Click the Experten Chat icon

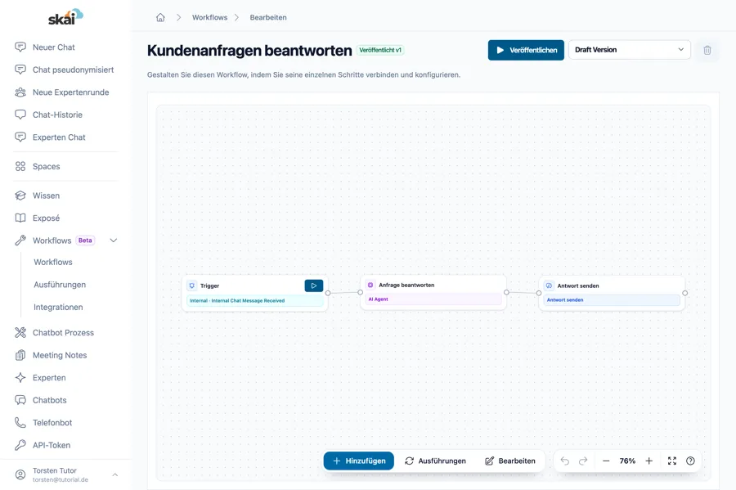[20, 137]
